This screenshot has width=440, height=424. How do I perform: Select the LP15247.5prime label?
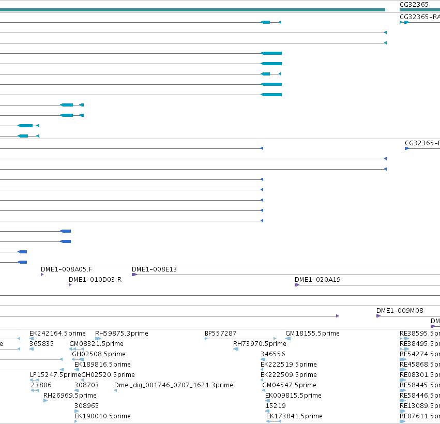pyautogui.click(x=55, y=375)
